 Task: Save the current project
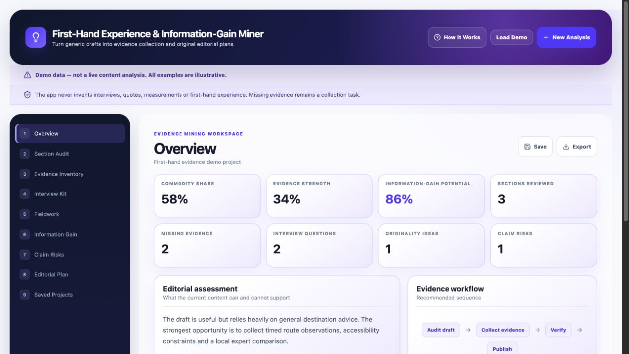pos(536,147)
